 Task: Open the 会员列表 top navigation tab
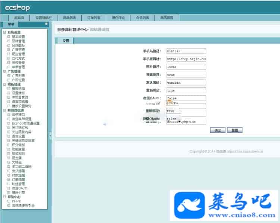pos(142,18)
